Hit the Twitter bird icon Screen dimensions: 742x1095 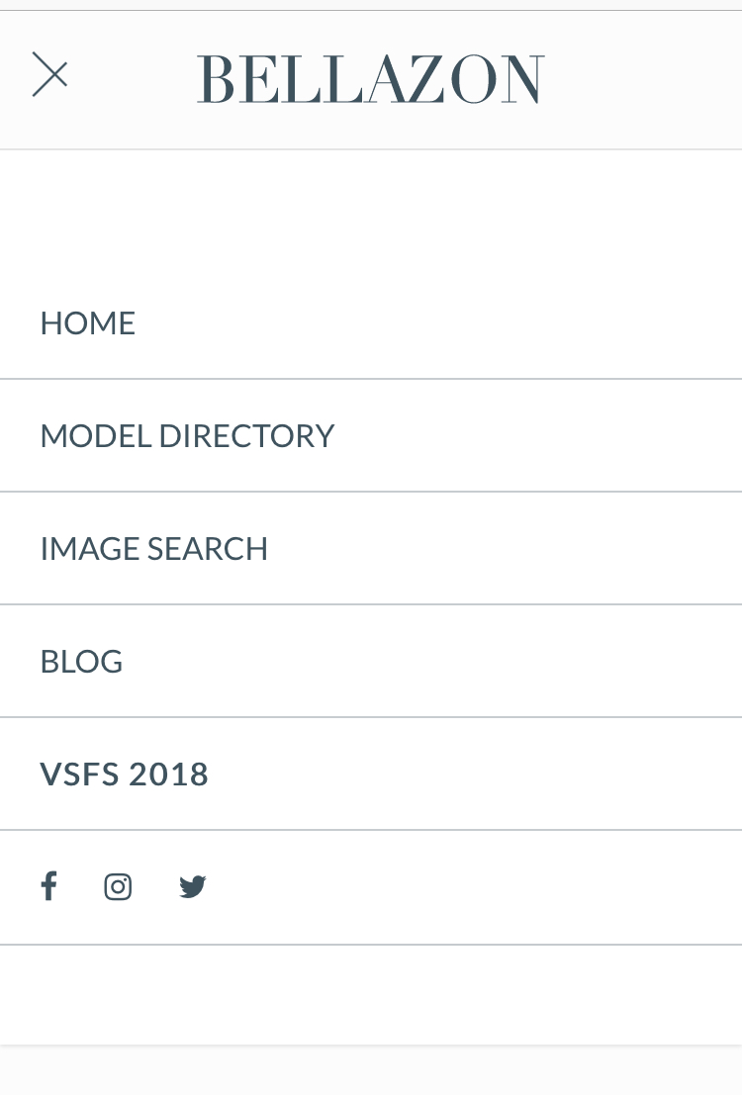(x=192, y=887)
